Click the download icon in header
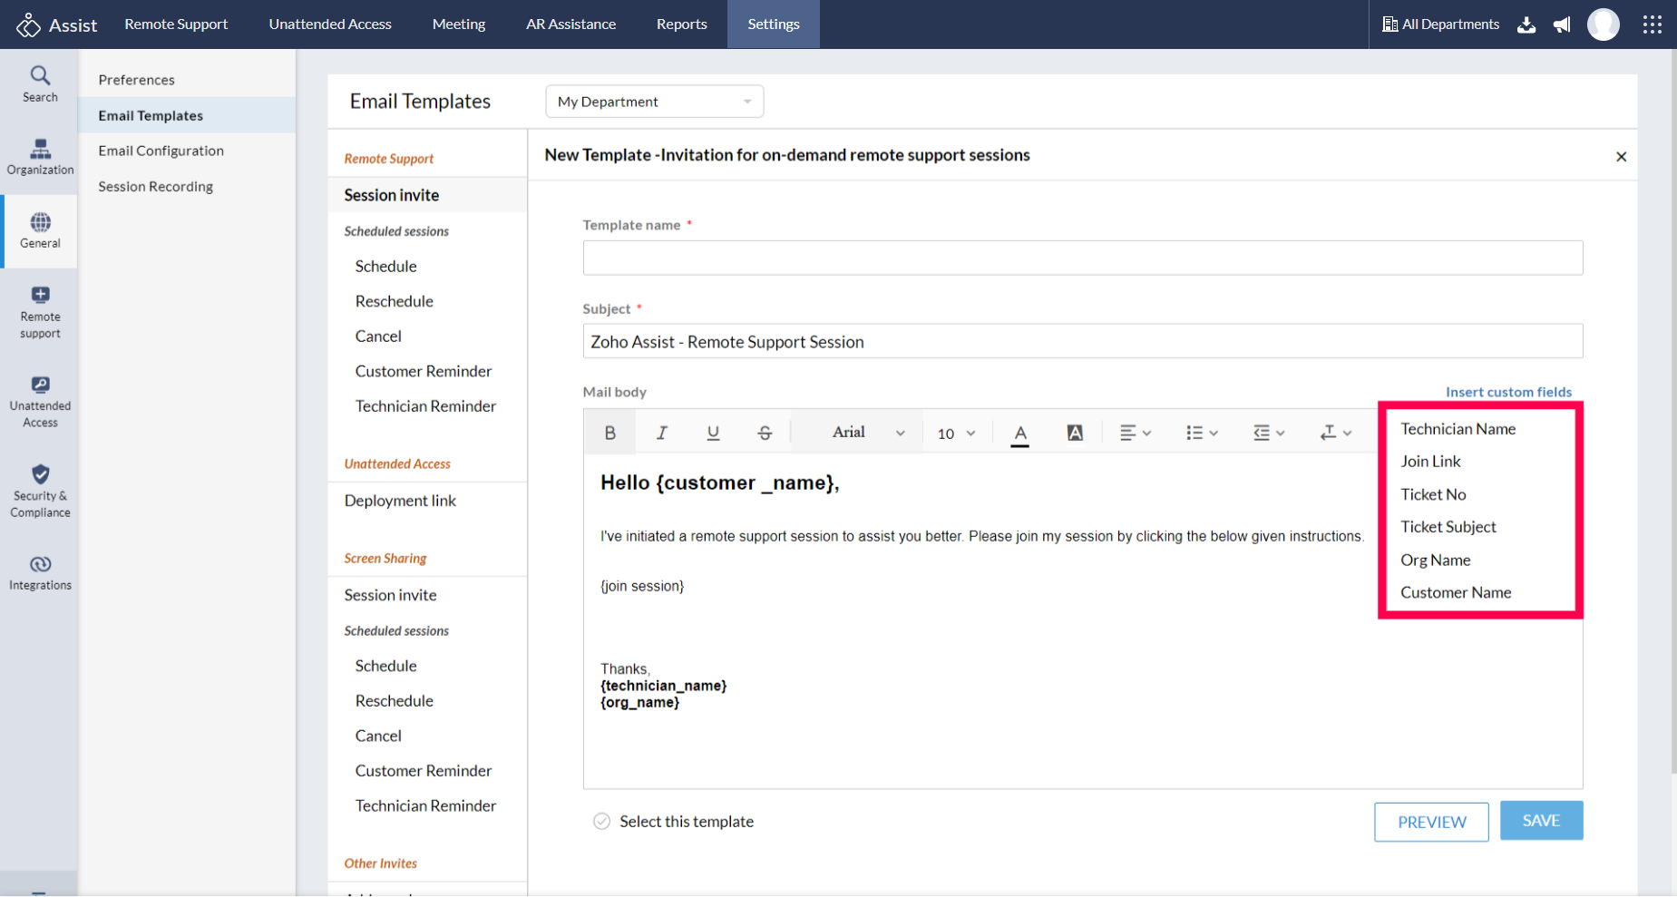 point(1526,24)
